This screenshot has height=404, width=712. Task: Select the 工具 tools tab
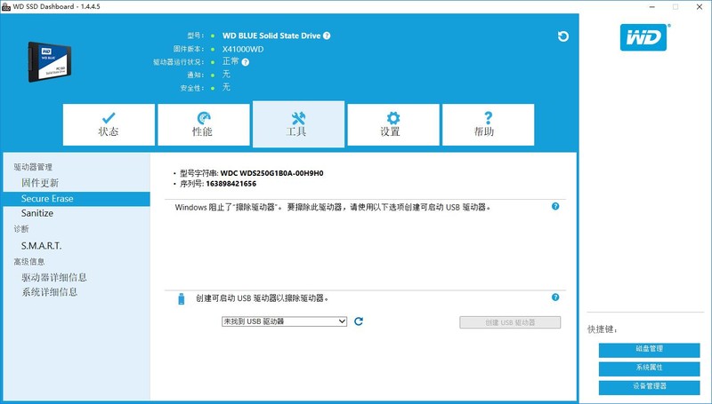click(298, 124)
